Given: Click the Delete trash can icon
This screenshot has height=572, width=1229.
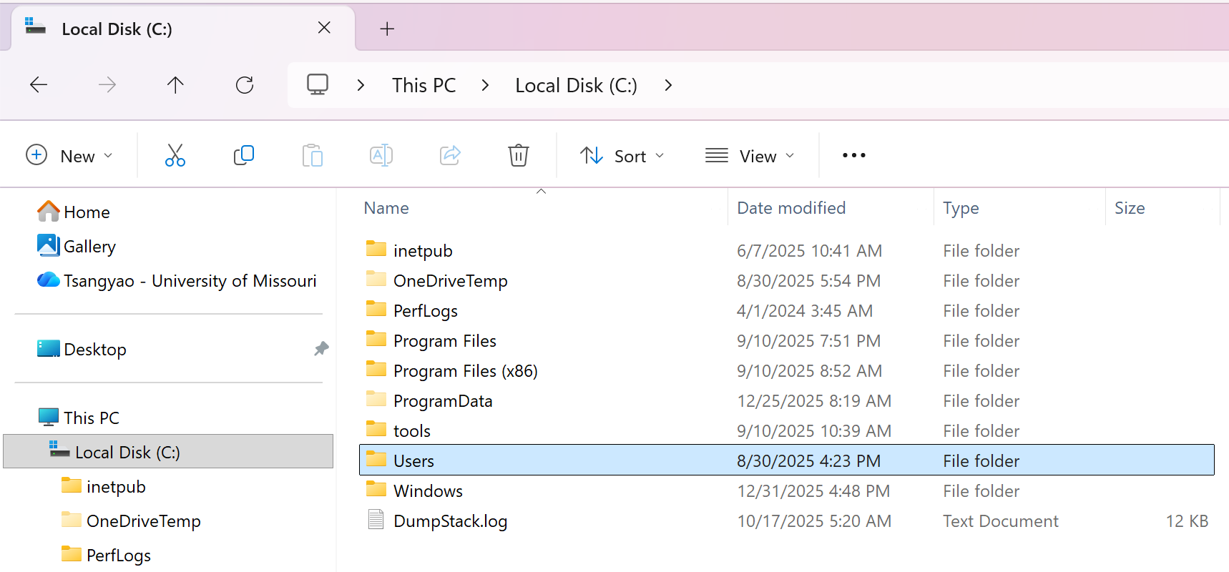Looking at the screenshot, I should 518,155.
